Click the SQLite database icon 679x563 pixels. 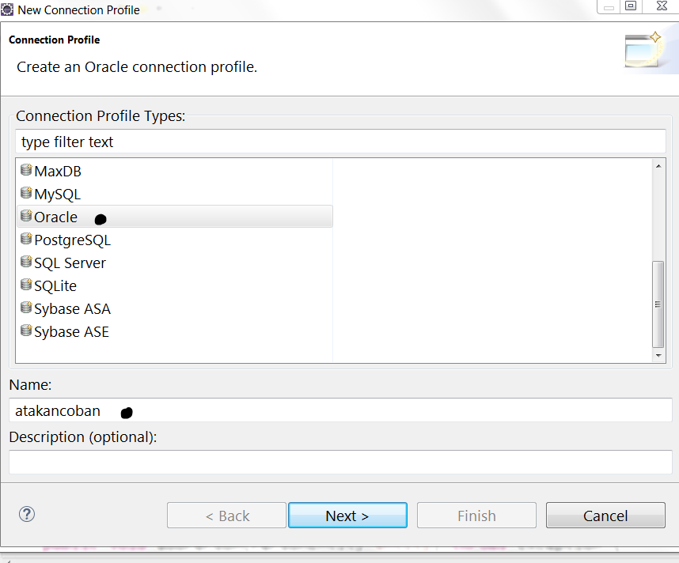26,285
